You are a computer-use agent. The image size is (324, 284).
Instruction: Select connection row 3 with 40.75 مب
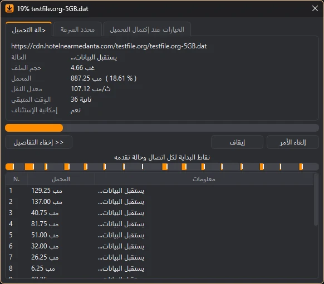[x=160, y=213]
